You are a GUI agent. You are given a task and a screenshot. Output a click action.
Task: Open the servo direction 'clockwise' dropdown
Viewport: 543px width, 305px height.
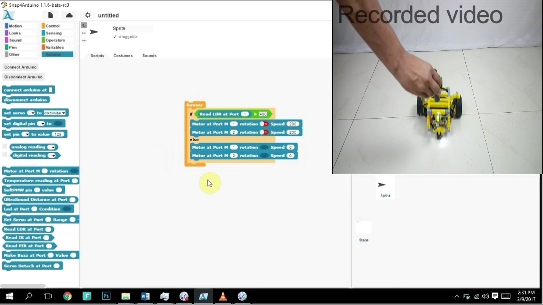coord(55,113)
